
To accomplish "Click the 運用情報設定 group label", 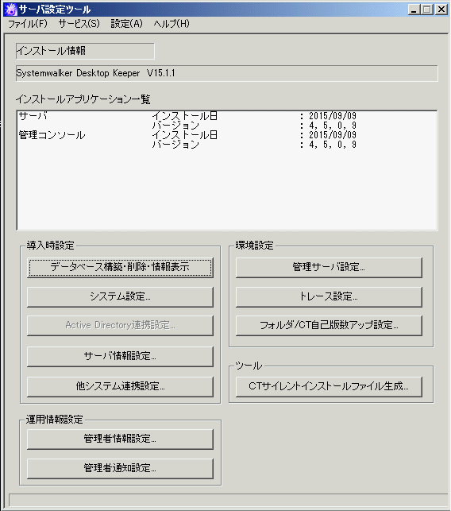I will [x=54, y=420].
